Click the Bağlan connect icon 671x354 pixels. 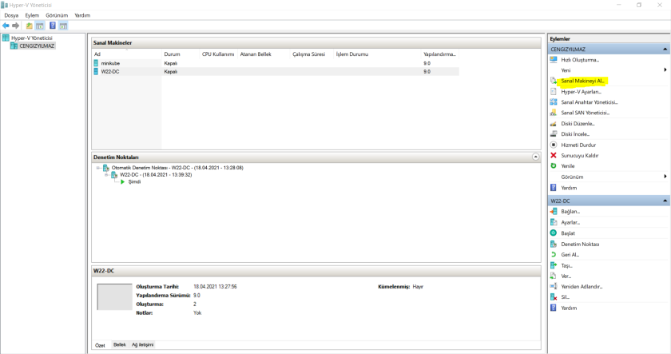tap(554, 211)
